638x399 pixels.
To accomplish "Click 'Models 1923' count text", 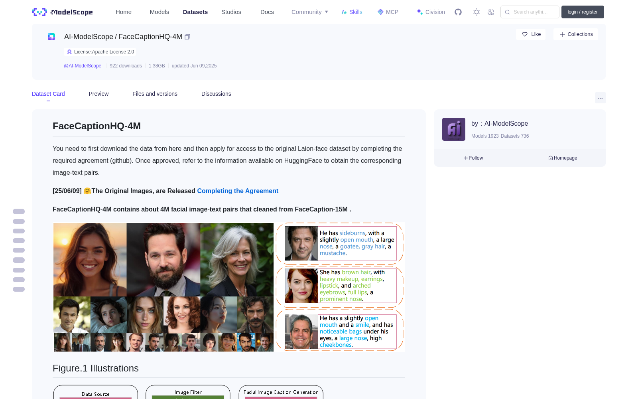I will tap(485, 136).
